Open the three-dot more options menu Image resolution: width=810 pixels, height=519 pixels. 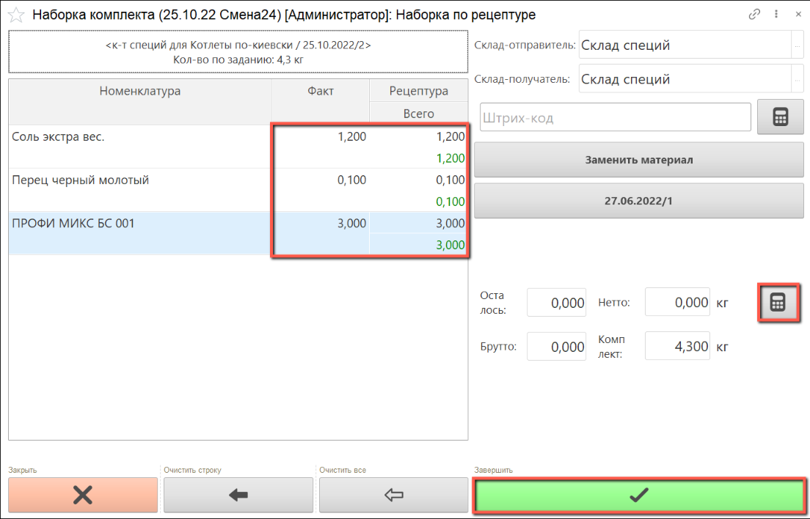776,14
